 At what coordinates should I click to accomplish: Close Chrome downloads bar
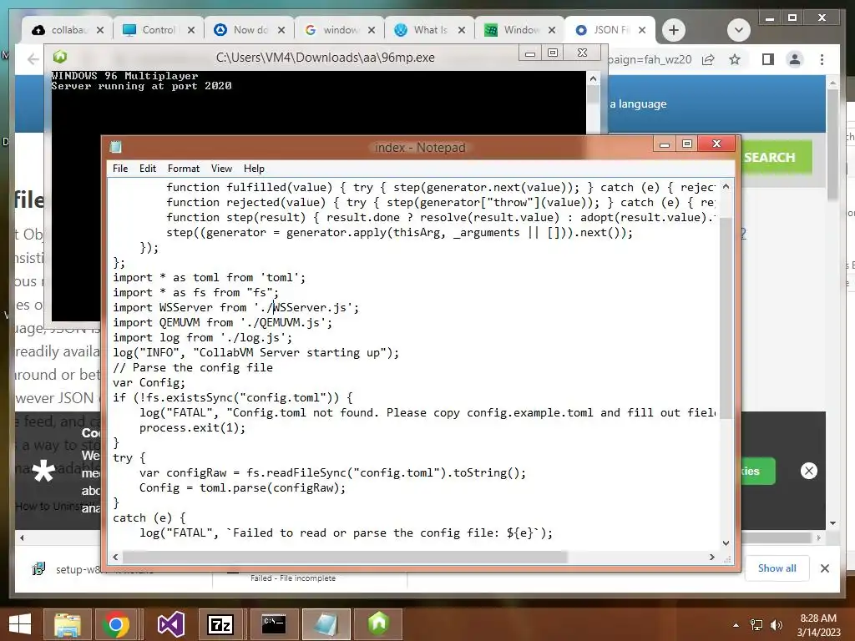point(824,568)
